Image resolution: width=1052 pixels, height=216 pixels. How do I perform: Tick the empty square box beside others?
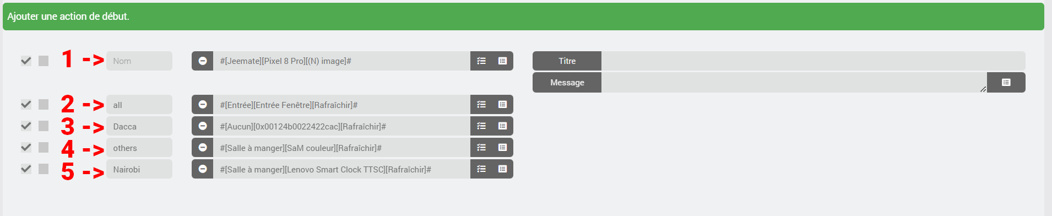coord(44,147)
